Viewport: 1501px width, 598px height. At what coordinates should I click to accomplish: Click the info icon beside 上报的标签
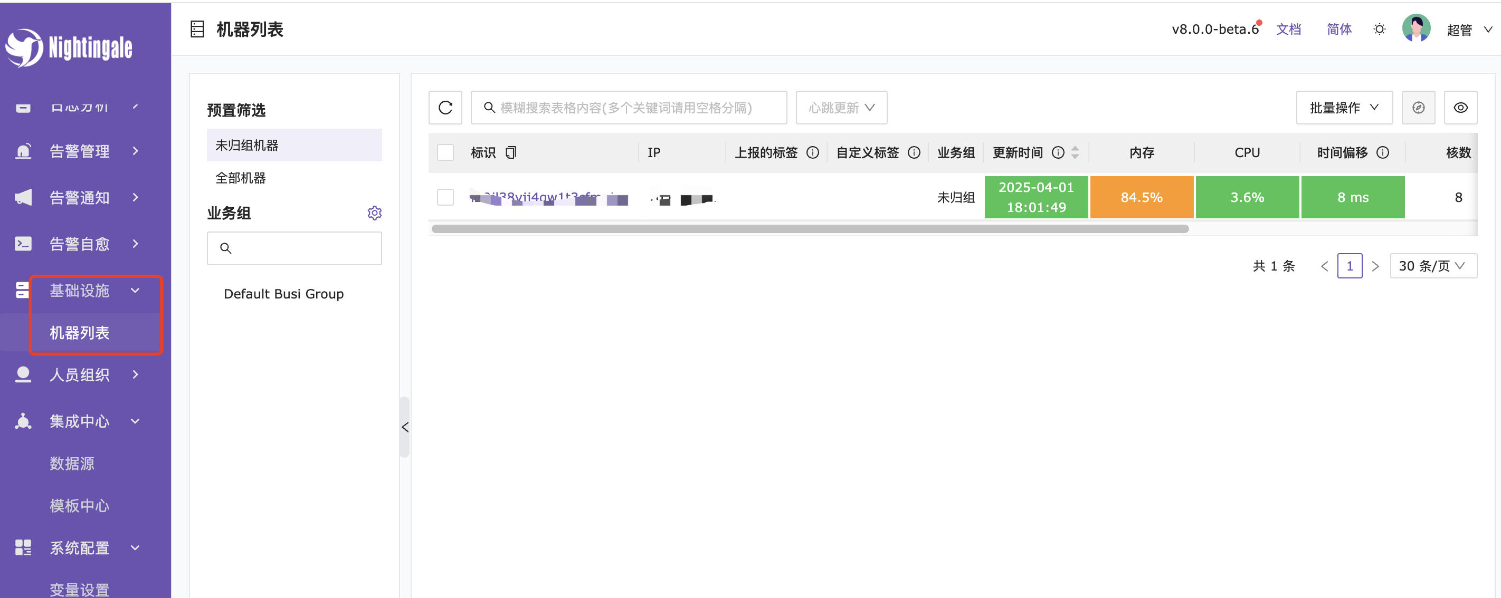[812, 152]
